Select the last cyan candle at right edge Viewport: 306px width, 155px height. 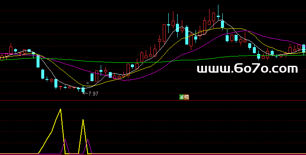pos(304,49)
